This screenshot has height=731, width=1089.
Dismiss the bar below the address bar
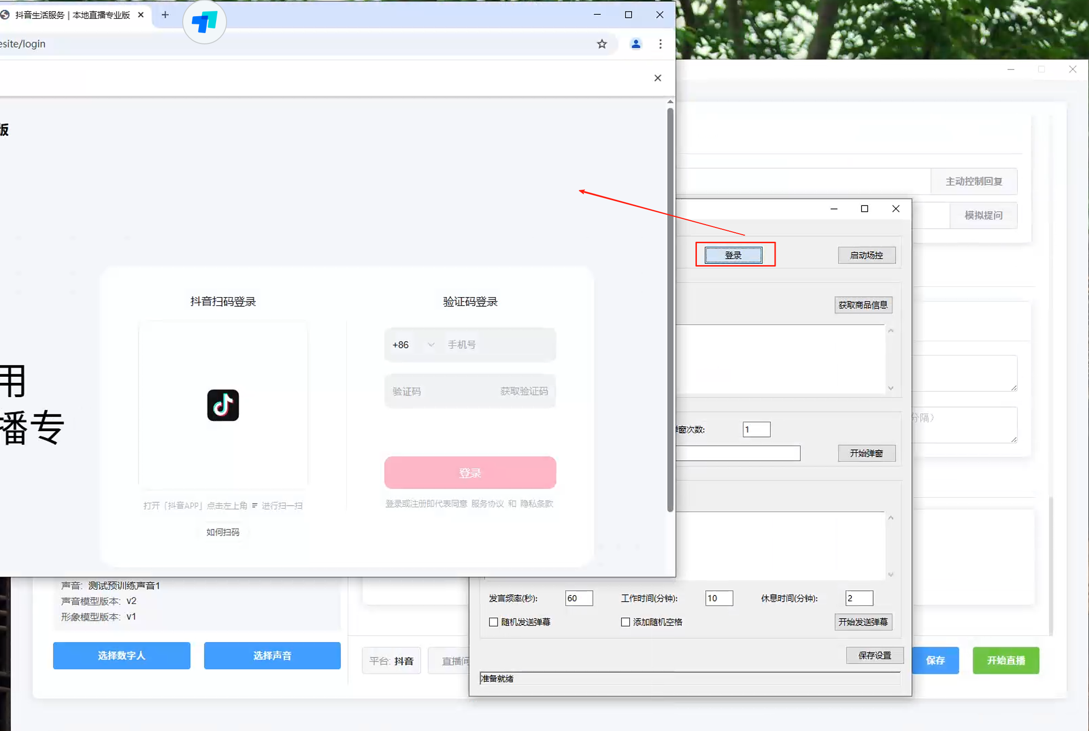(x=657, y=78)
